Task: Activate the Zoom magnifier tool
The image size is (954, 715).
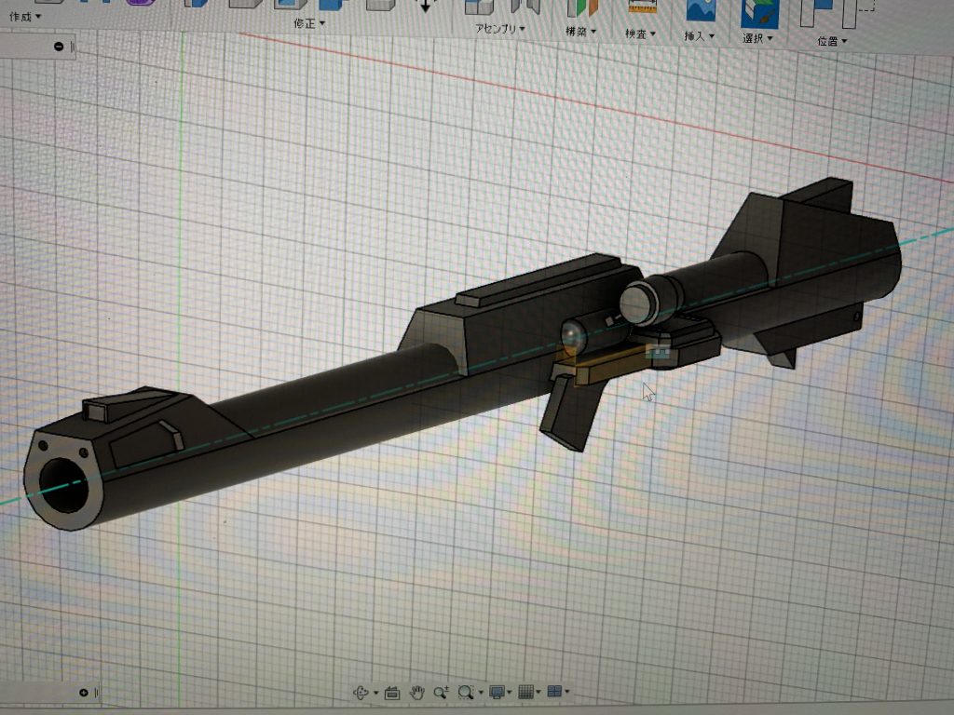Action: coord(440,693)
